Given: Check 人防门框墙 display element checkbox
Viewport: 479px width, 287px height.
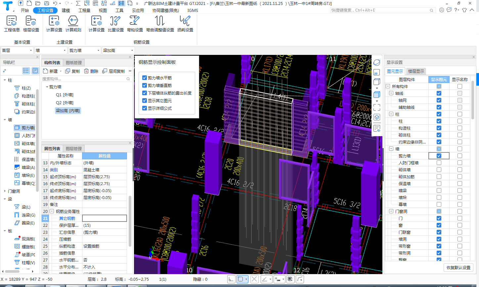Looking at the screenshot, I should pos(439,163).
